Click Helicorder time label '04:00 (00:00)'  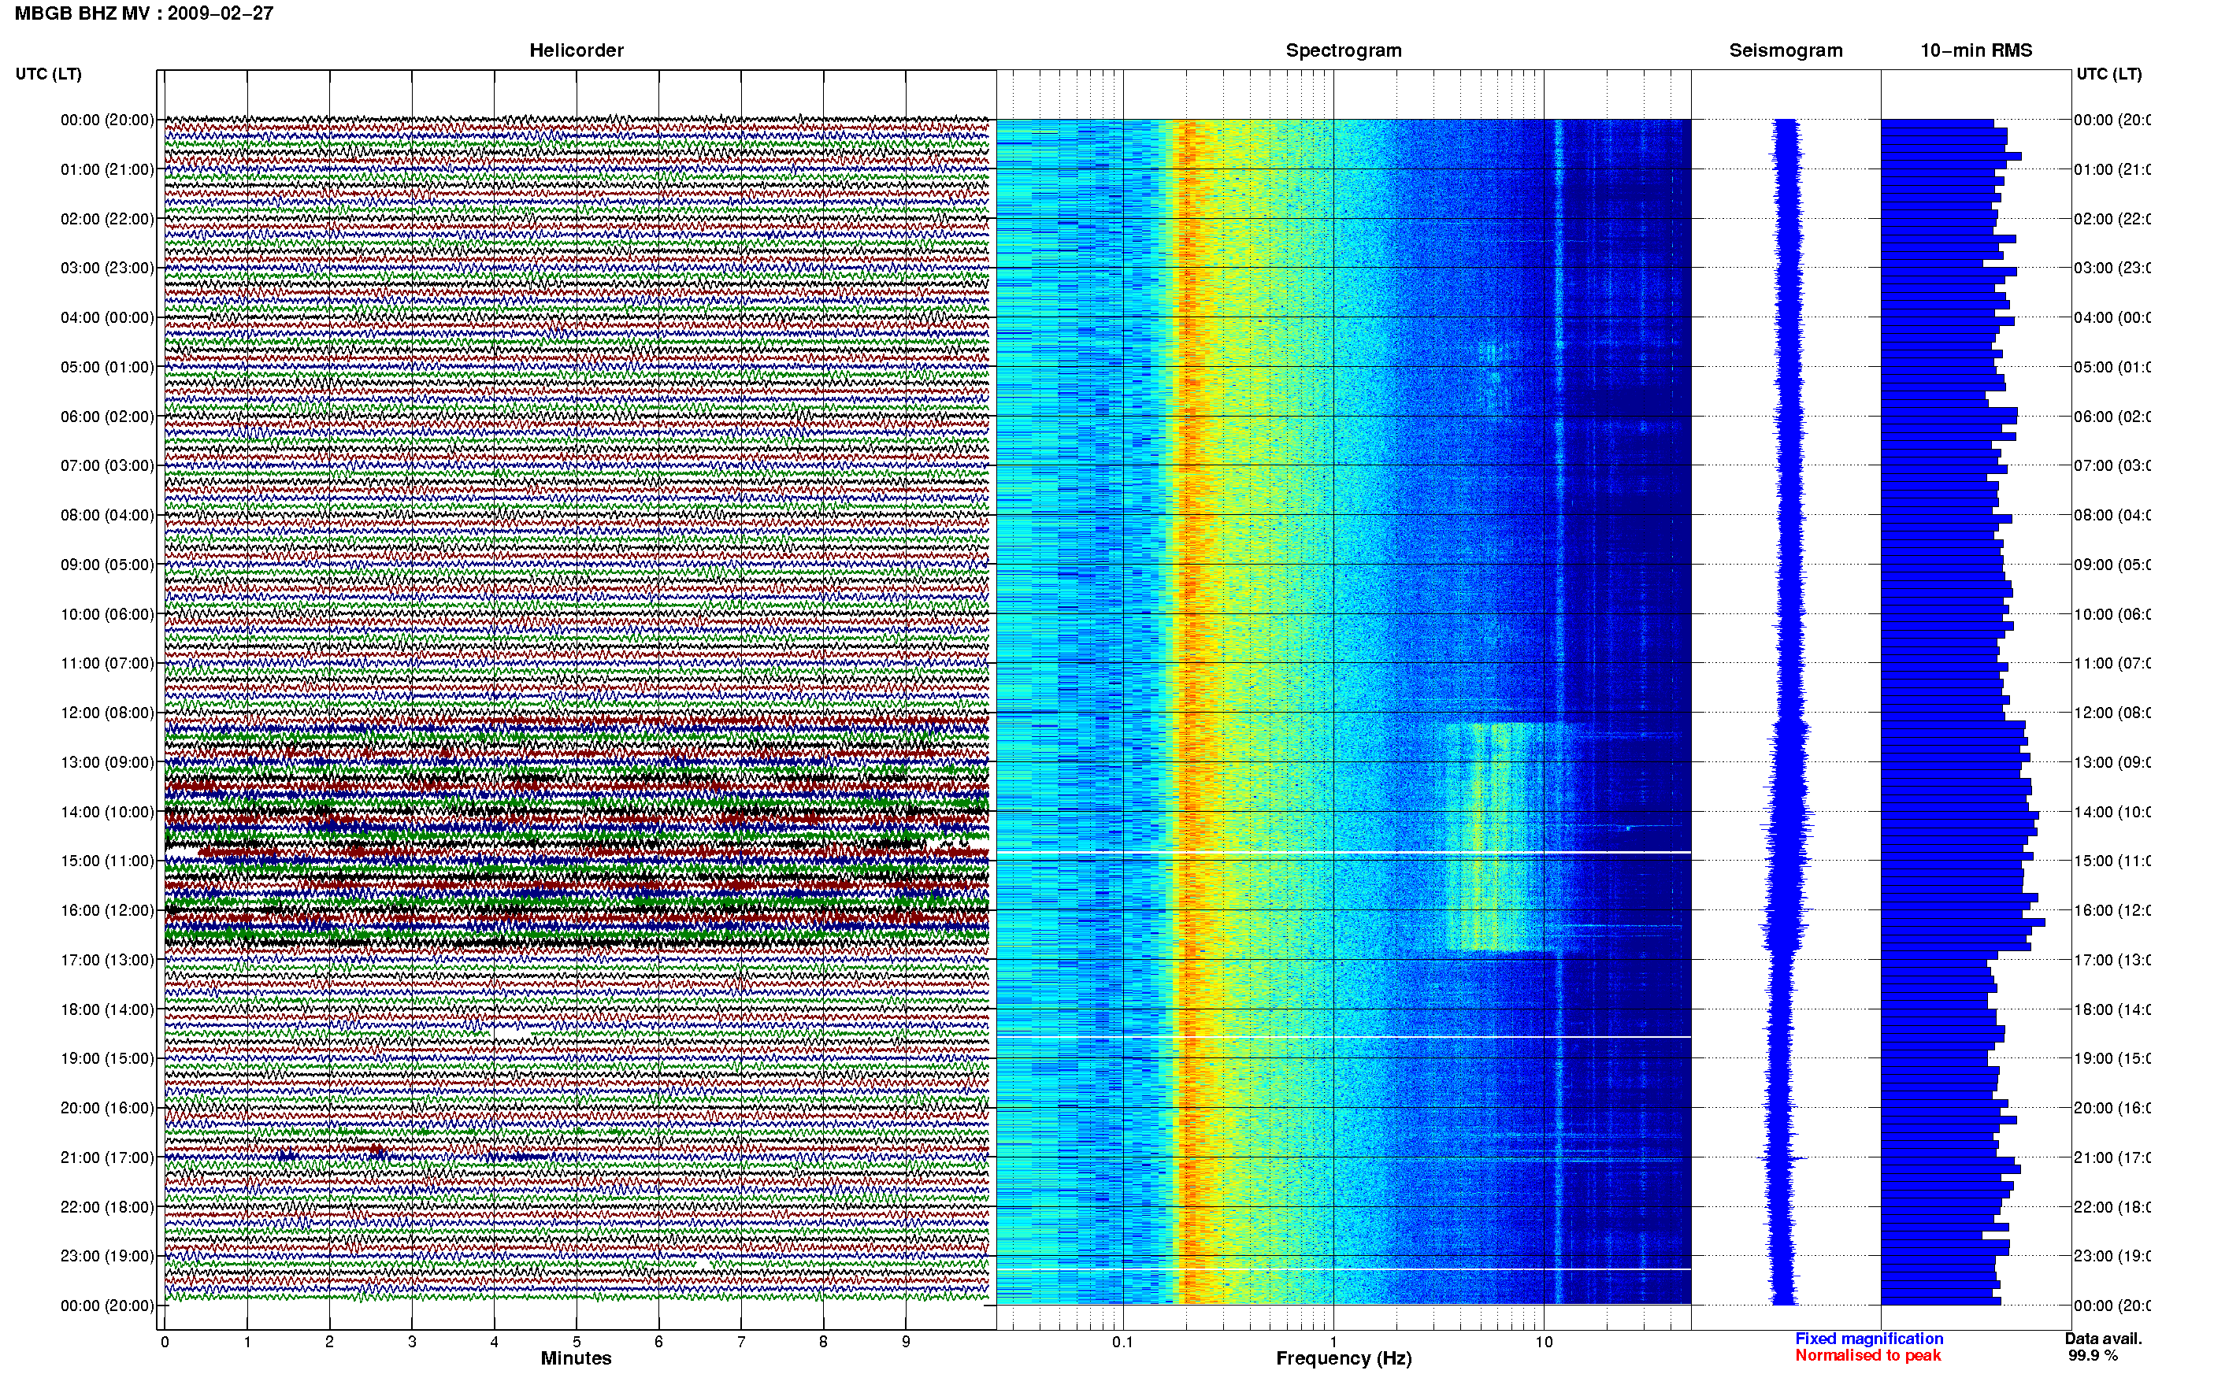click(107, 317)
